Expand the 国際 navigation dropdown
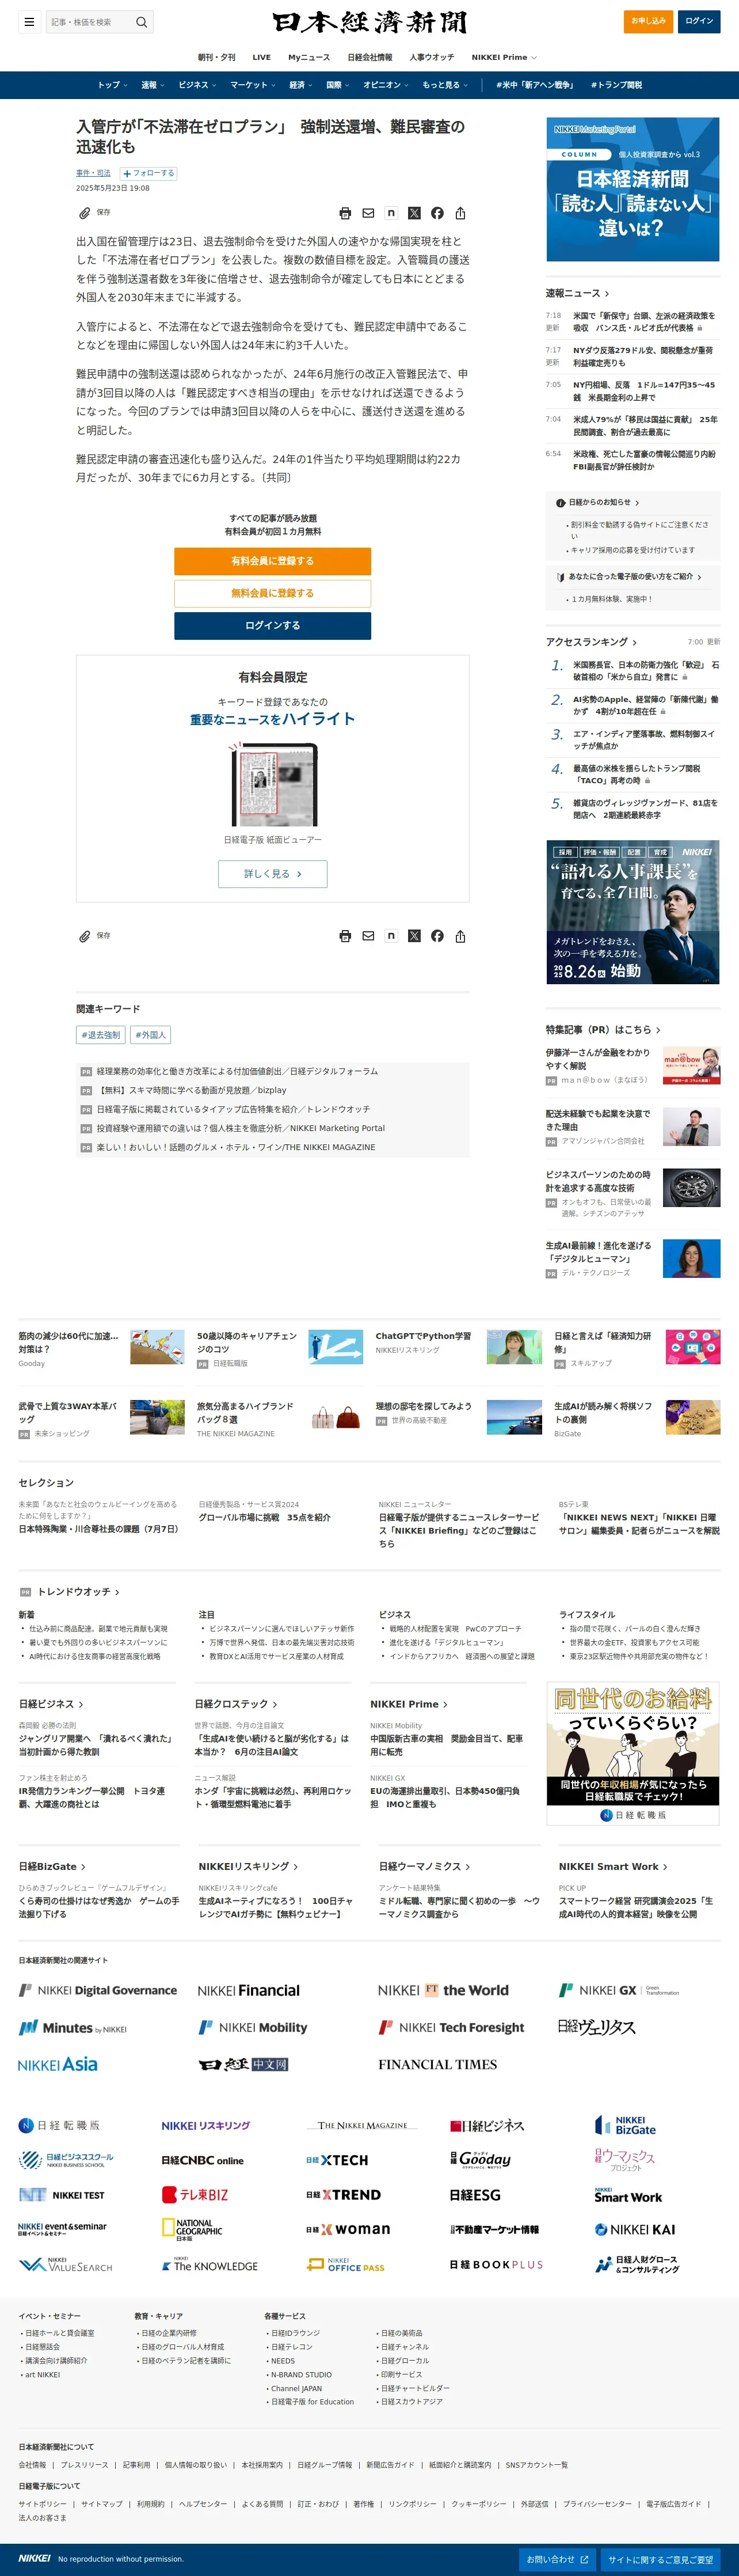This screenshot has width=739, height=2576. pos(338,85)
